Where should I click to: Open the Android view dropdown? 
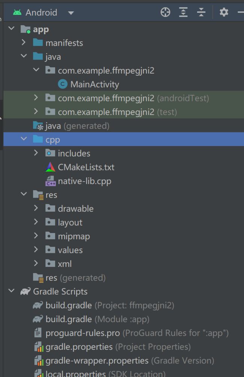coord(71,13)
